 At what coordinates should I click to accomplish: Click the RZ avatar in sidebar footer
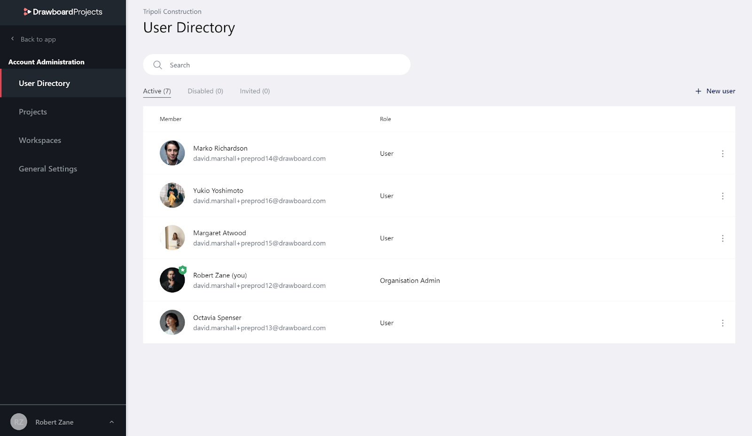coord(19,422)
